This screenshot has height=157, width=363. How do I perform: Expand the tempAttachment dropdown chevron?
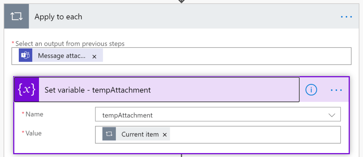point(332,115)
